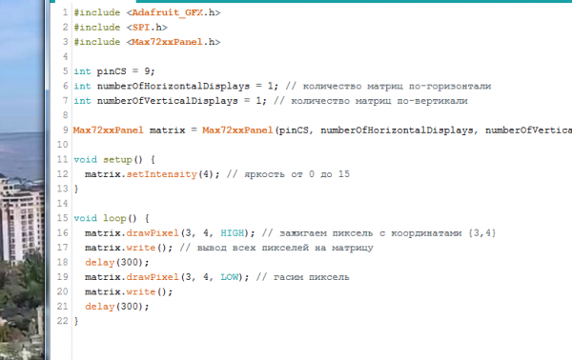
Task: Click line number 20 in the gutter
Action: [x=63, y=291]
